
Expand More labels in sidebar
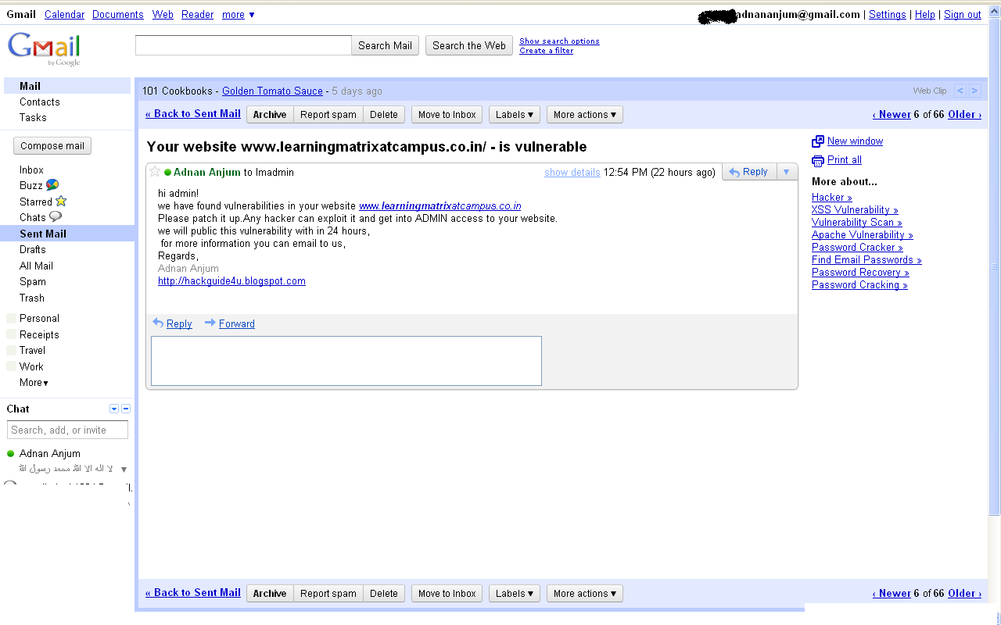pyautogui.click(x=34, y=383)
